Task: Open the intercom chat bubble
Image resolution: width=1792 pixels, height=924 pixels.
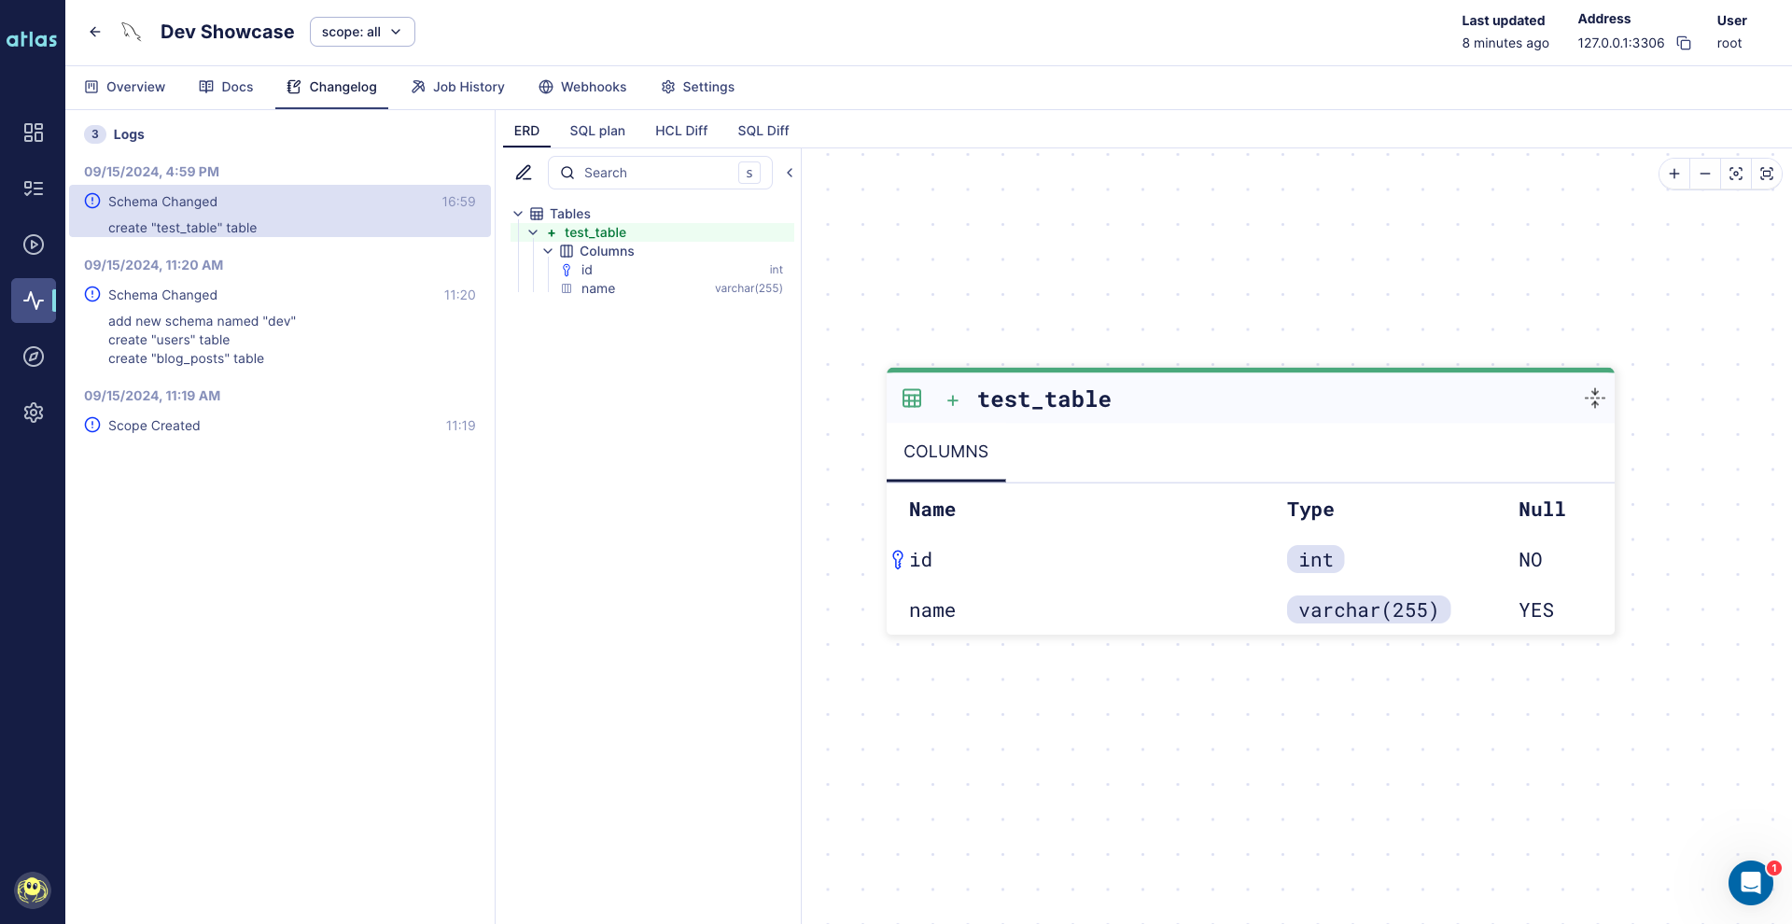Action: tap(1750, 883)
